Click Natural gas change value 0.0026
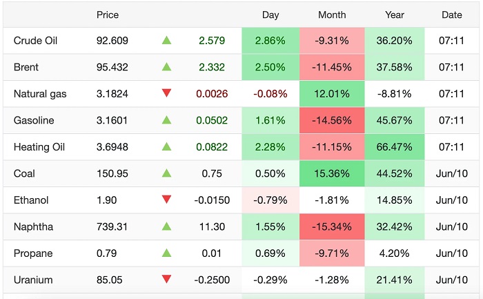The width and height of the screenshot is (483, 299). pyautogui.click(x=212, y=94)
